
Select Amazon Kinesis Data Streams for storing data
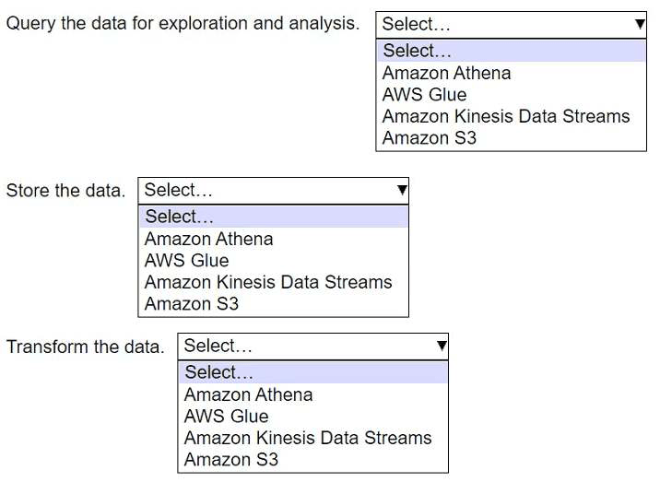pos(267,282)
